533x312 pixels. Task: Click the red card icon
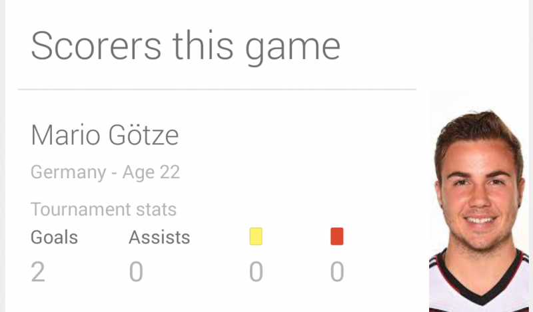[337, 236]
